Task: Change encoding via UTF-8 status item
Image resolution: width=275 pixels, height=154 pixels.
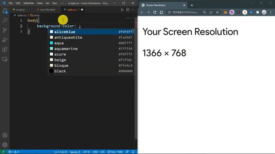Action: (86, 152)
